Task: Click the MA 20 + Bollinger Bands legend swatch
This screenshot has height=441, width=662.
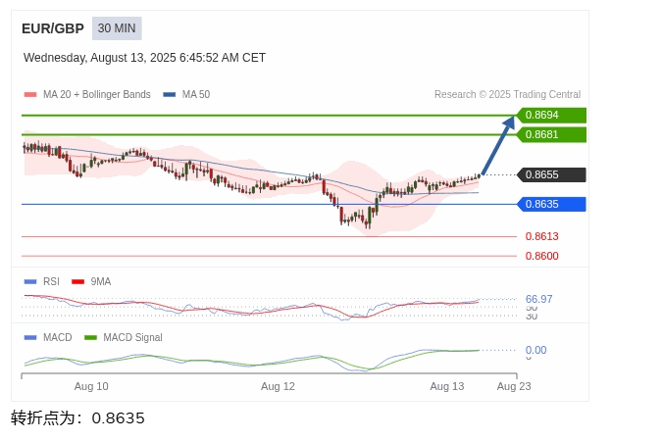Action: coord(30,95)
